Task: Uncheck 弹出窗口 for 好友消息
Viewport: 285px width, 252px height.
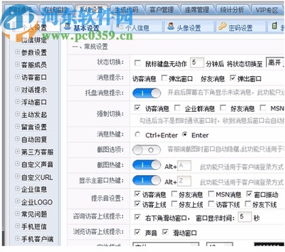Action: pos(233,78)
